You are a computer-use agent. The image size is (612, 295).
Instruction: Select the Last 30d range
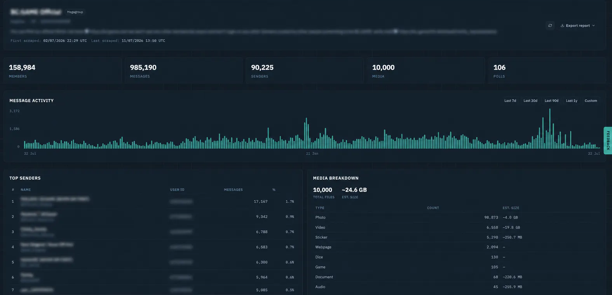[x=530, y=101]
